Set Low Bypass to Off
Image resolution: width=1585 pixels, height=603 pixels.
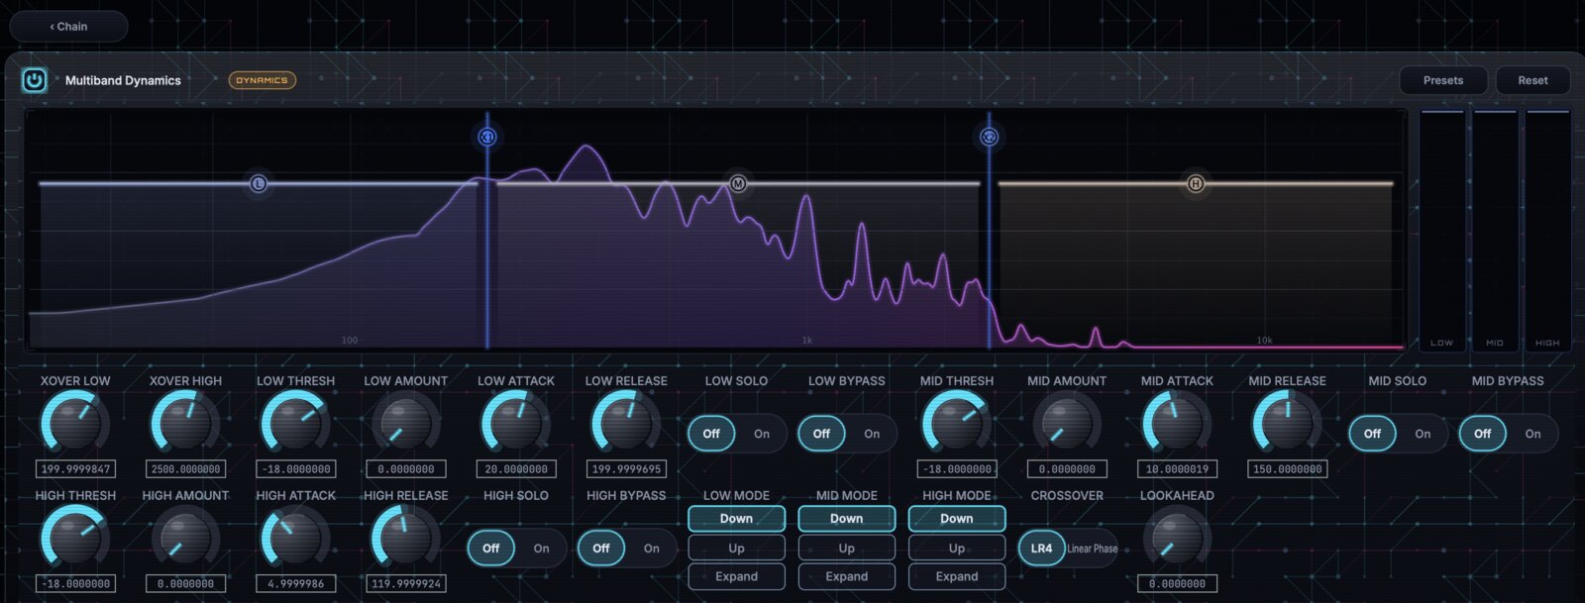[x=821, y=434]
